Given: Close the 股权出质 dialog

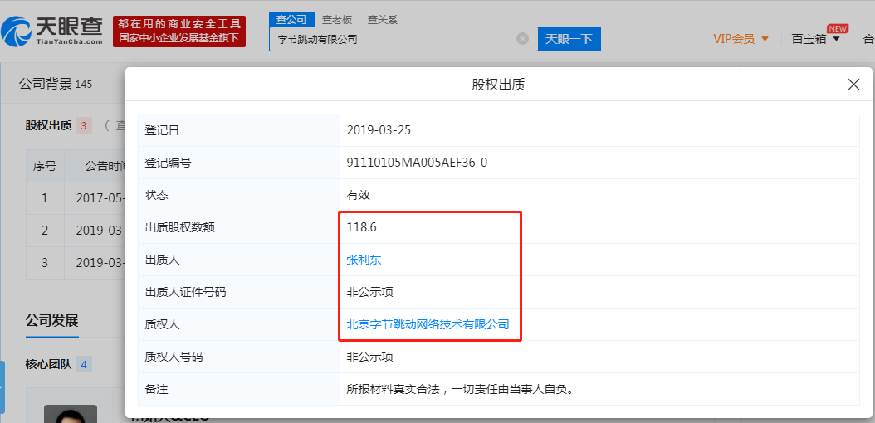Looking at the screenshot, I should (853, 85).
